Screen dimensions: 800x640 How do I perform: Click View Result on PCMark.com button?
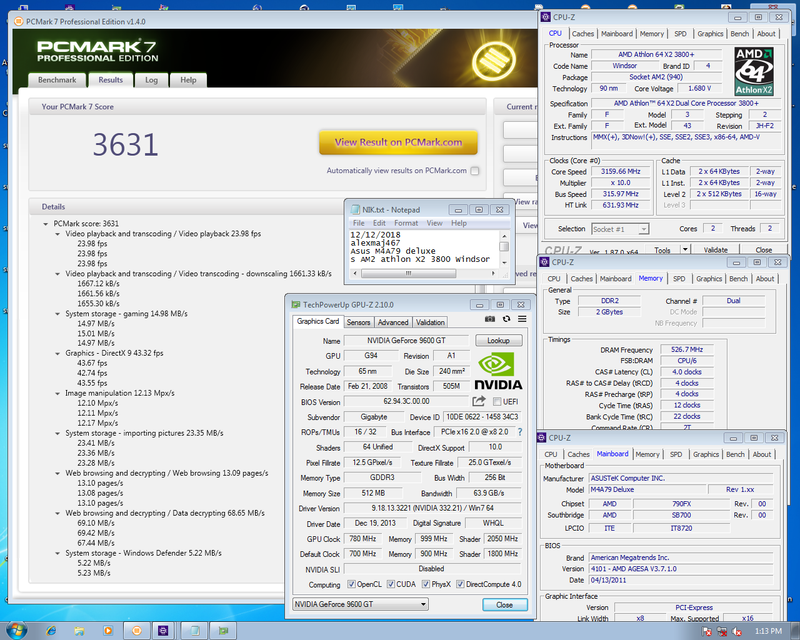pyautogui.click(x=398, y=142)
